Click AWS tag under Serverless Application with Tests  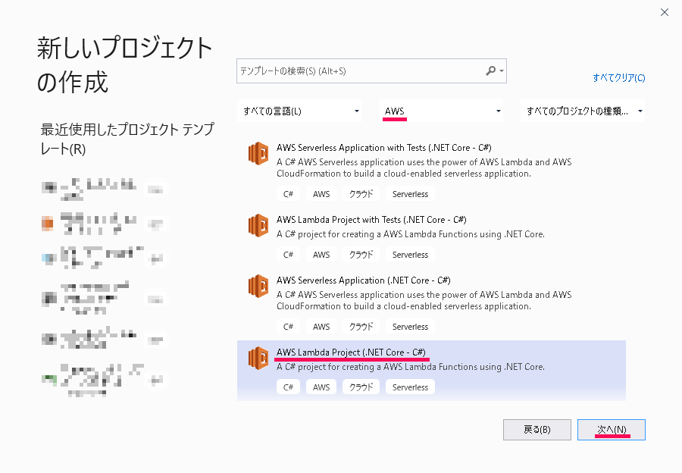pos(321,194)
